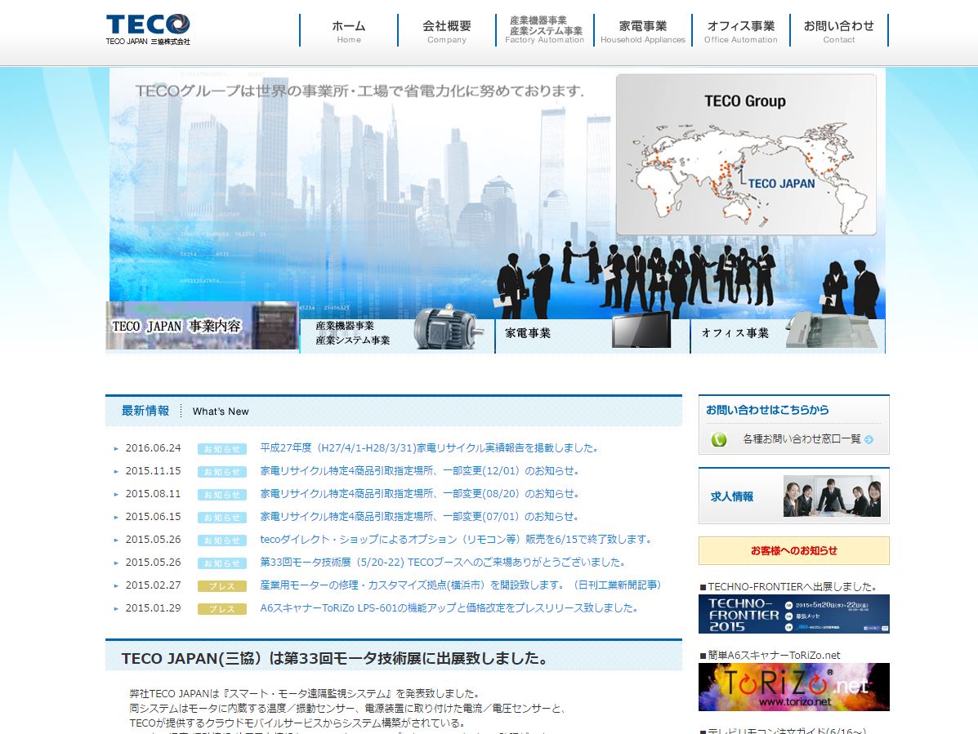This screenshot has width=978, height=734.
Task: Open the ホーム Home menu item
Action: pos(349,30)
